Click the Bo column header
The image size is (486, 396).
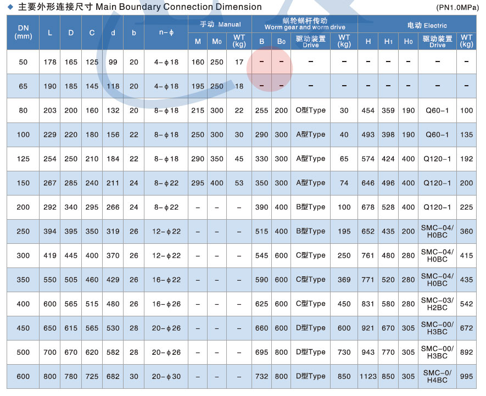coord(281,41)
